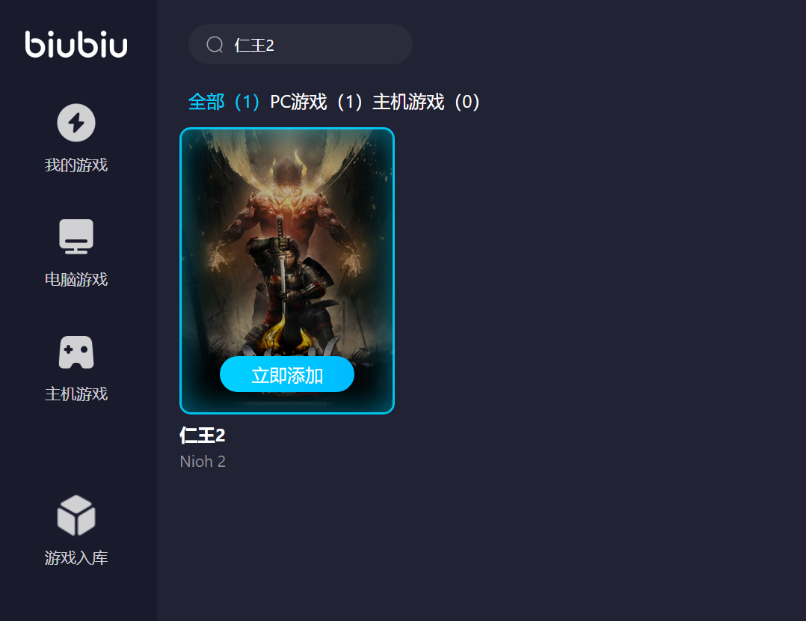Click the 立即添加 button
The image size is (806, 621).
click(x=287, y=375)
